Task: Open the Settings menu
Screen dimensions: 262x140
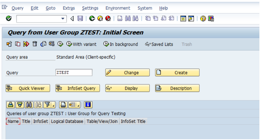Action: click(90, 8)
